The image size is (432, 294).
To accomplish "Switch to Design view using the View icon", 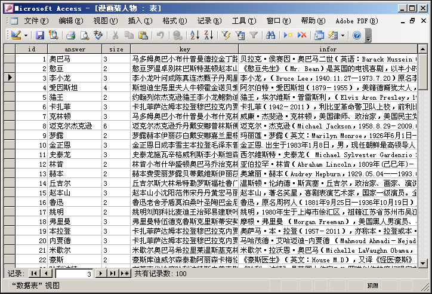I will (x=16, y=35).
